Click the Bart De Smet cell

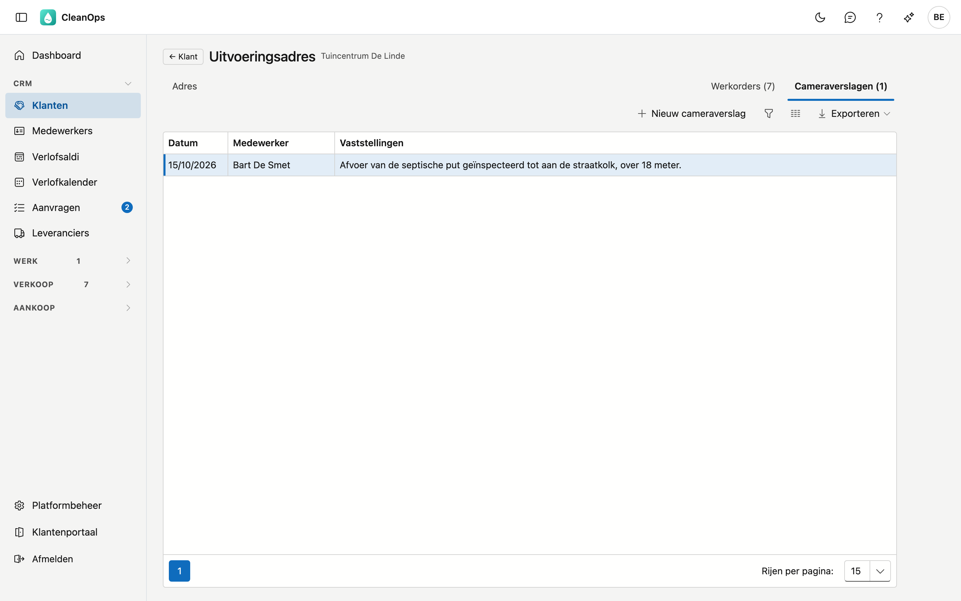pos(281,165)
